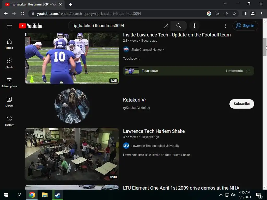Click the small Touchdown moment thumbnail

[132, 71]
